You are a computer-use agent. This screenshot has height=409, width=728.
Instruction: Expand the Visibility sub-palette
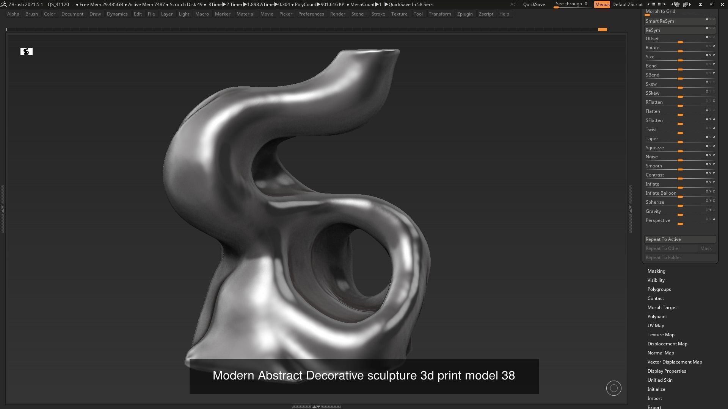(x=656, y=280)
